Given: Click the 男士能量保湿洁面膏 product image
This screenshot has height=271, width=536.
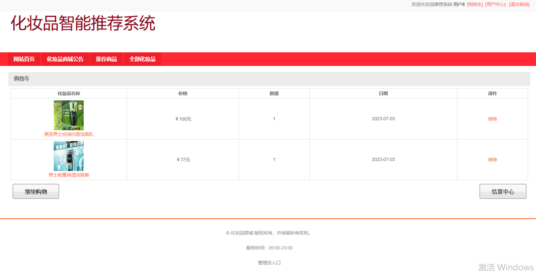Looking at the screenshot, I should point(69,156).
